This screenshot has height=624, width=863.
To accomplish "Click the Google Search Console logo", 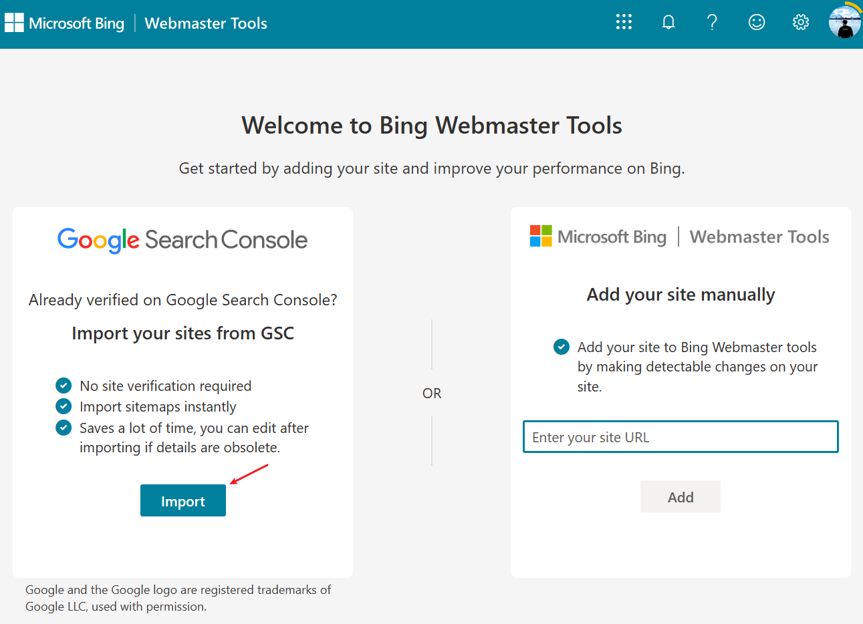I will point(182,240).
